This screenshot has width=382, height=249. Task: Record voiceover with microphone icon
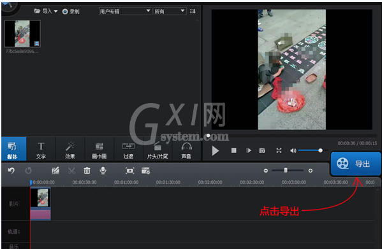[x=103, y=171]
